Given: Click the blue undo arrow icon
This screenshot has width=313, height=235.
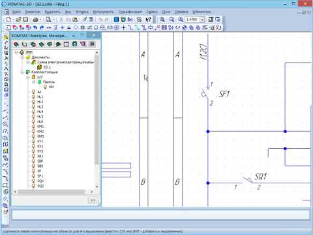Looking at the screenshot, I should [x=35, y=27].
